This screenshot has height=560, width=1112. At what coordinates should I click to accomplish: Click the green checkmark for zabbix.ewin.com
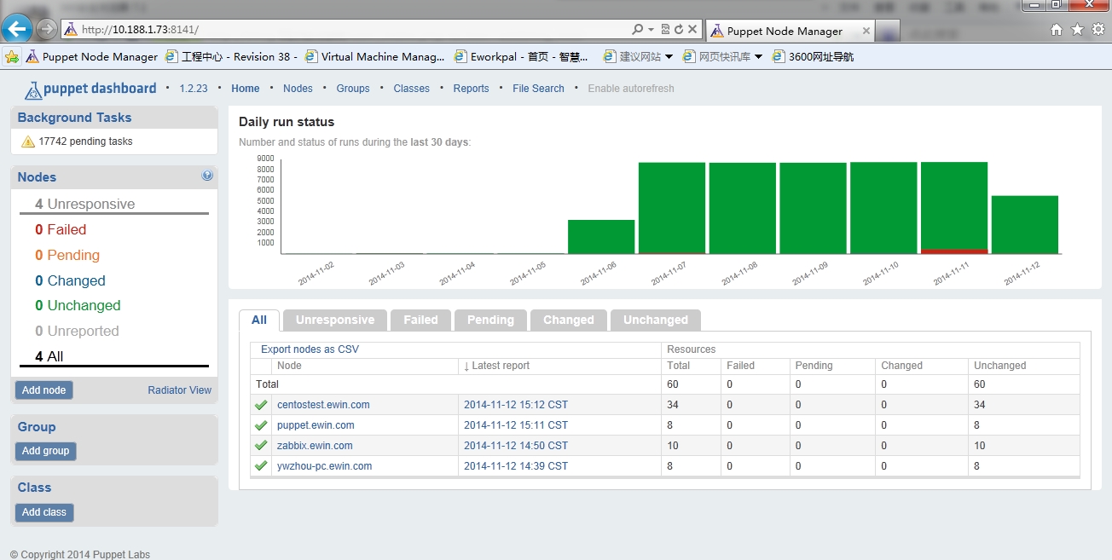[261, 446]
